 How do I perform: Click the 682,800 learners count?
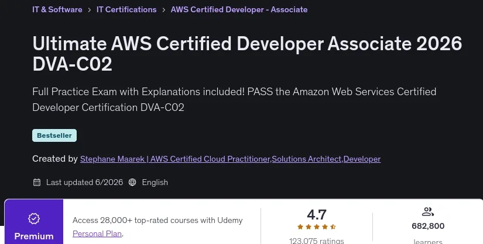tap(428, 226)
